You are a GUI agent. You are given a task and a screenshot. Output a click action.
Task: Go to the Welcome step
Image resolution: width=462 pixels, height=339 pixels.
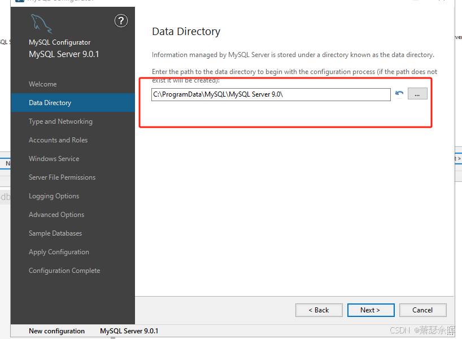coord(43,84)
